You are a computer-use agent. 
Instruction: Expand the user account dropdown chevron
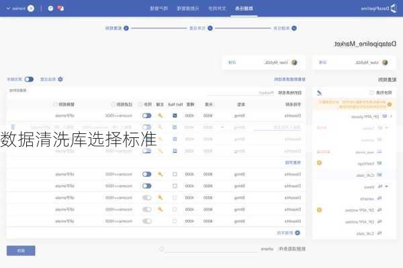[x=8, y=9]
